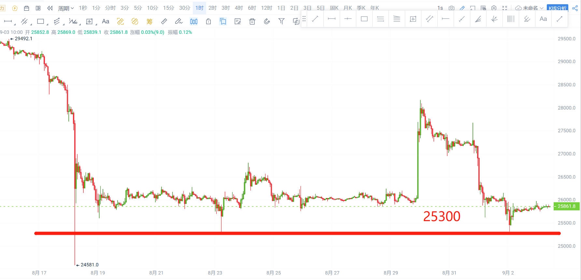Toggle the candlestick chart style icon

[x=194, y=21]
